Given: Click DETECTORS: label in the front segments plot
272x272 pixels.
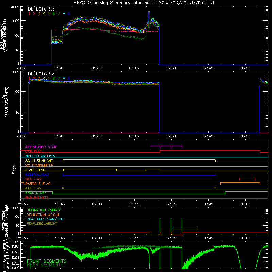Looking at the screenshot, I should 41,9.
